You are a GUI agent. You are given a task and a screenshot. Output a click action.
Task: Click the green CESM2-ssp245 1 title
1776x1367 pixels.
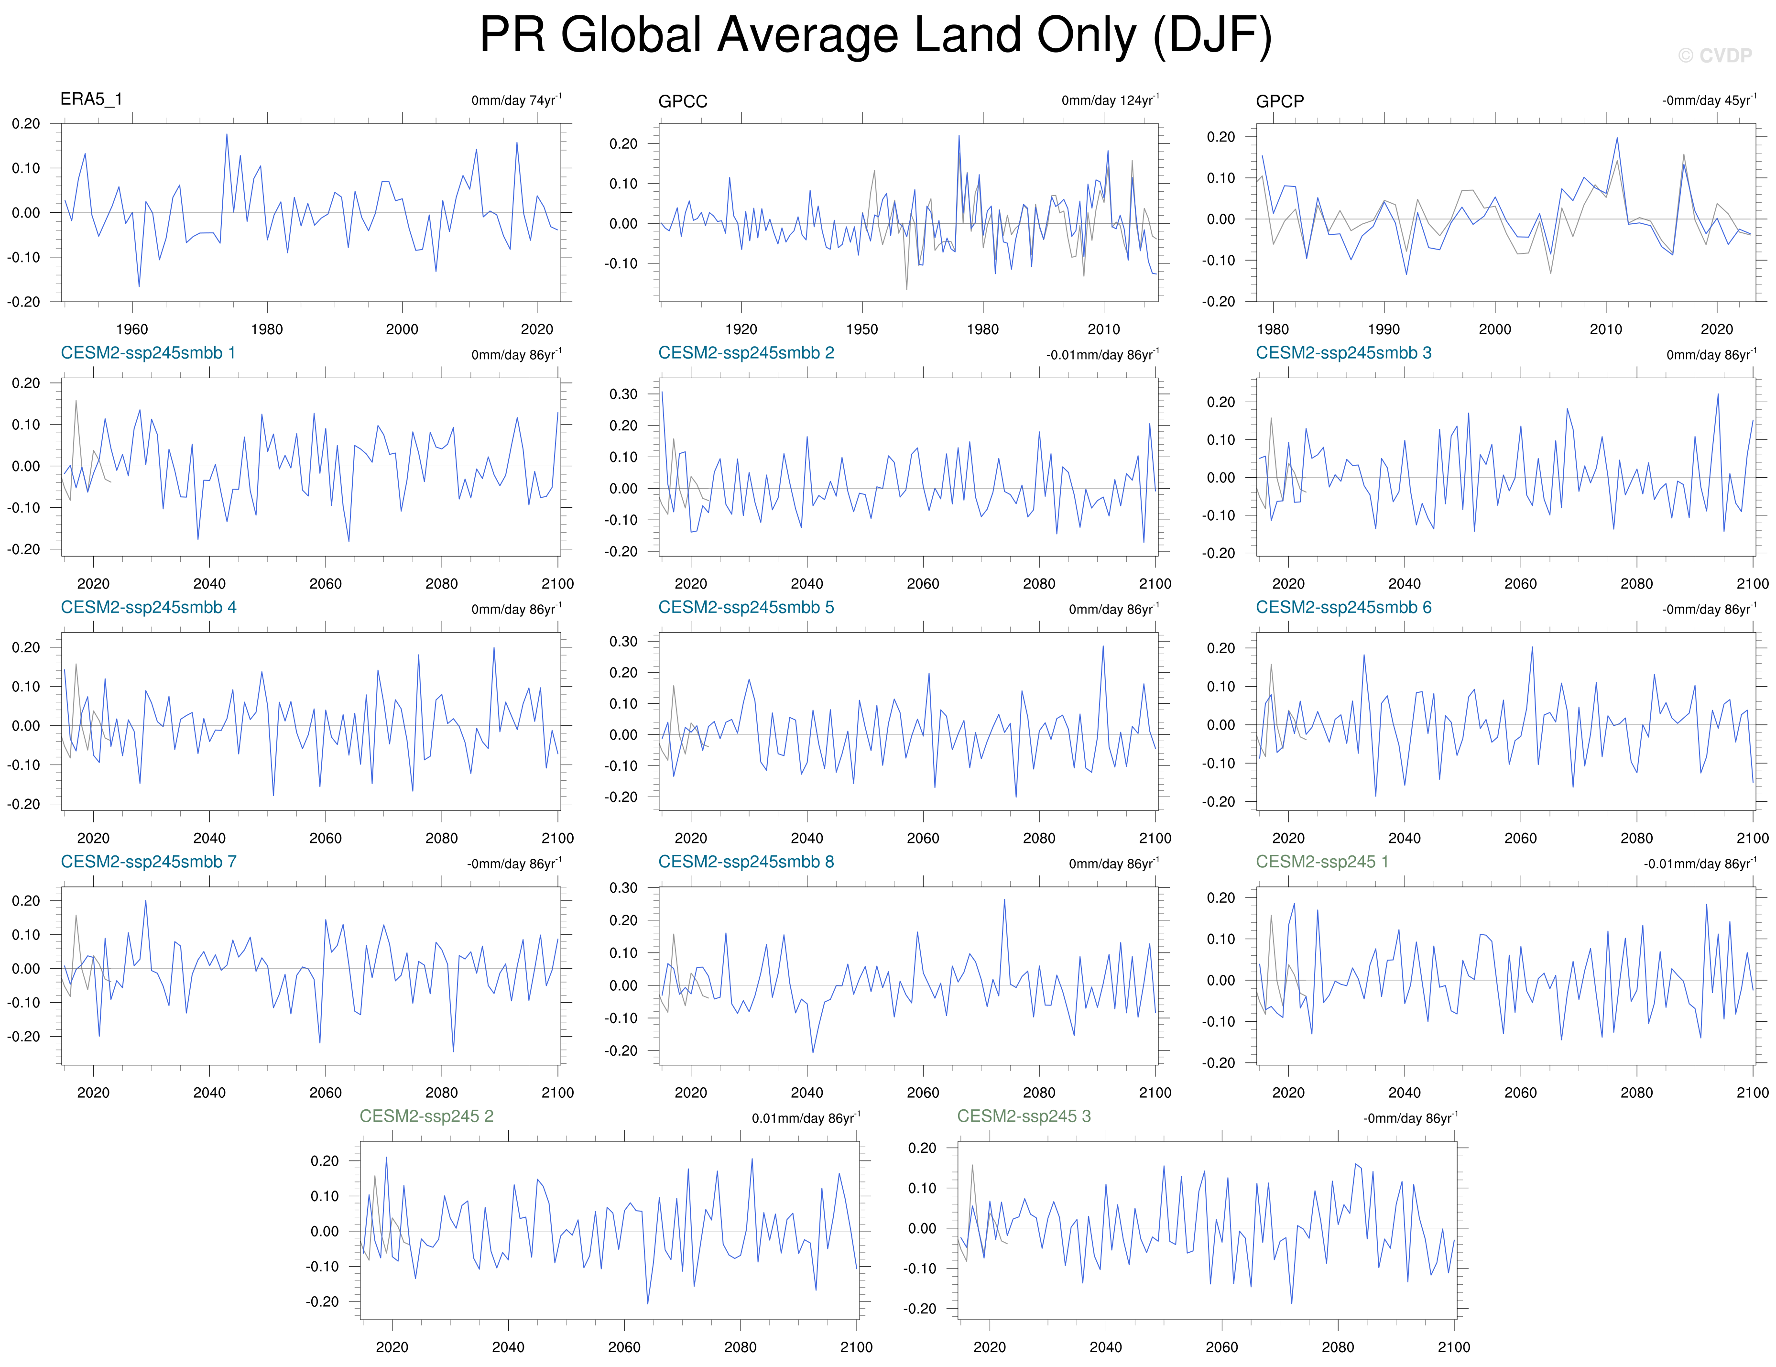1322,862
